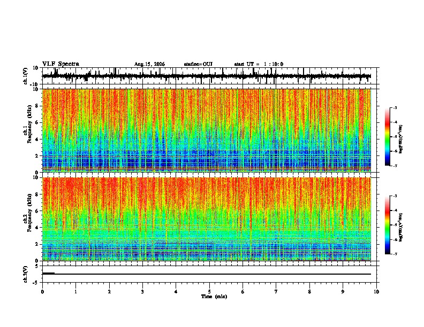The height and width of the screenshot is (327, 424).
Task: Select the 0 minute tick label
Action: tap(42, 292)
